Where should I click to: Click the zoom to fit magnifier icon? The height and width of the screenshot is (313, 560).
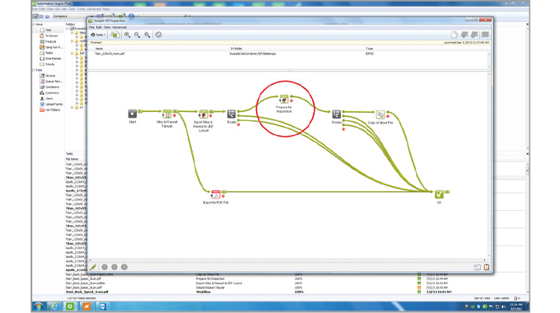[x=147, y=35]
